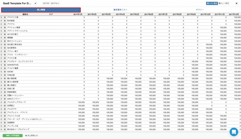Image resolution: width=241 pixels, height=139 pixels.
Task: Click the round options icon for あけぼの重工
Action: (x=5, y=34)
